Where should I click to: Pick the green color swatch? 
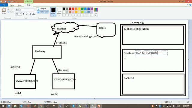coord(82,9)
